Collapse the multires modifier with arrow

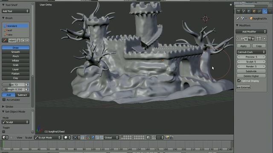[238, 39]
